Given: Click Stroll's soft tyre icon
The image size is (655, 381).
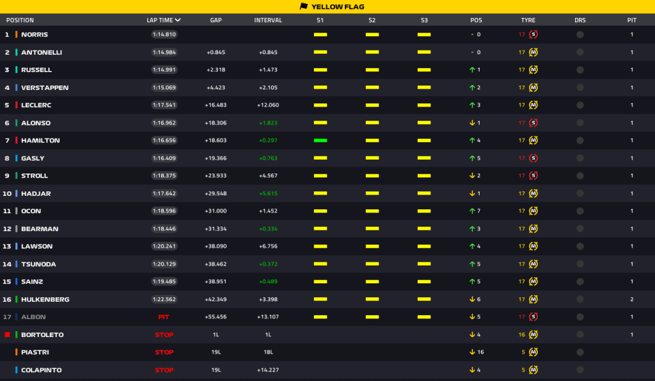Looking at the screenshot, I should tap(533, 176).
